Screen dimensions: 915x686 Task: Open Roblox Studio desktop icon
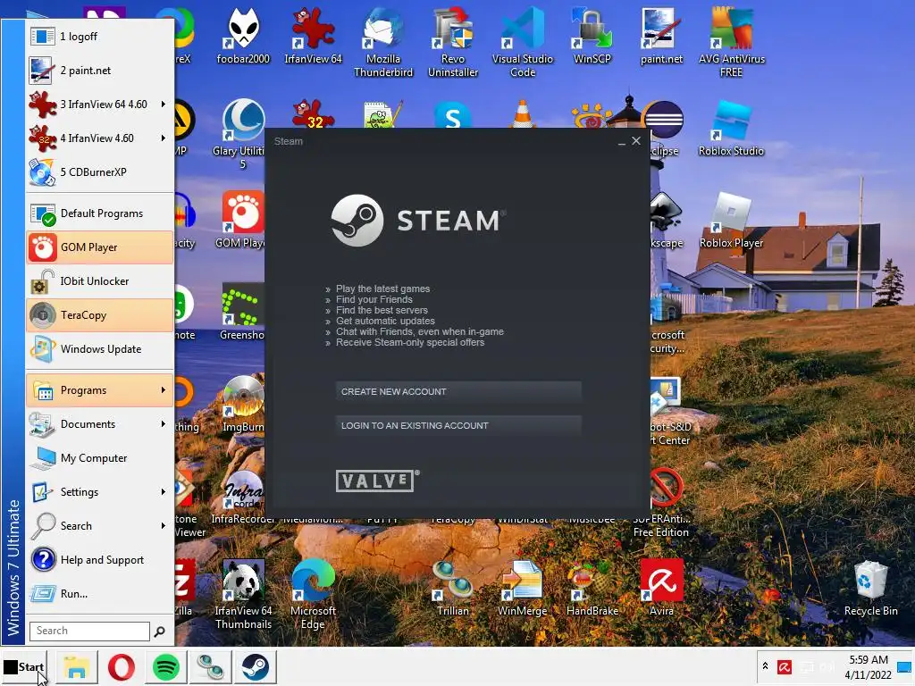[x=731, y=129]
